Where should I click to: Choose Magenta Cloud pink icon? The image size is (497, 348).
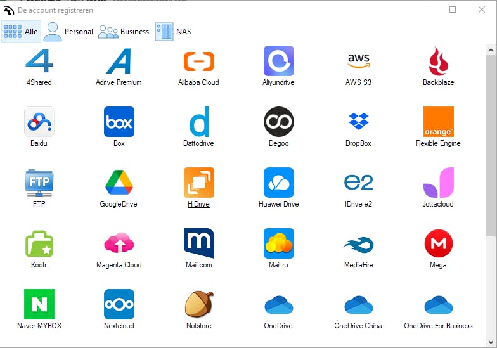pyautogui.click(x=119, y=242)
